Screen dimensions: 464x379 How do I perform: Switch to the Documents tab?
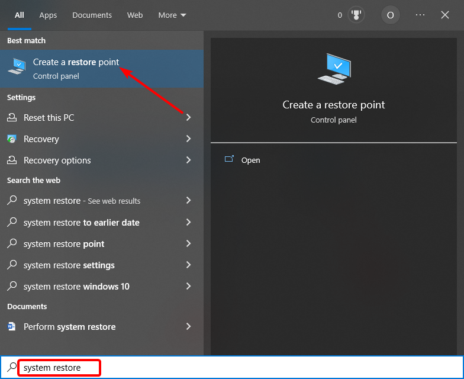point(92,15)
